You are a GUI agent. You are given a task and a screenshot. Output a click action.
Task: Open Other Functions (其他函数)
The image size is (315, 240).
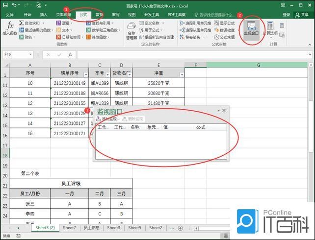point(98,37)
